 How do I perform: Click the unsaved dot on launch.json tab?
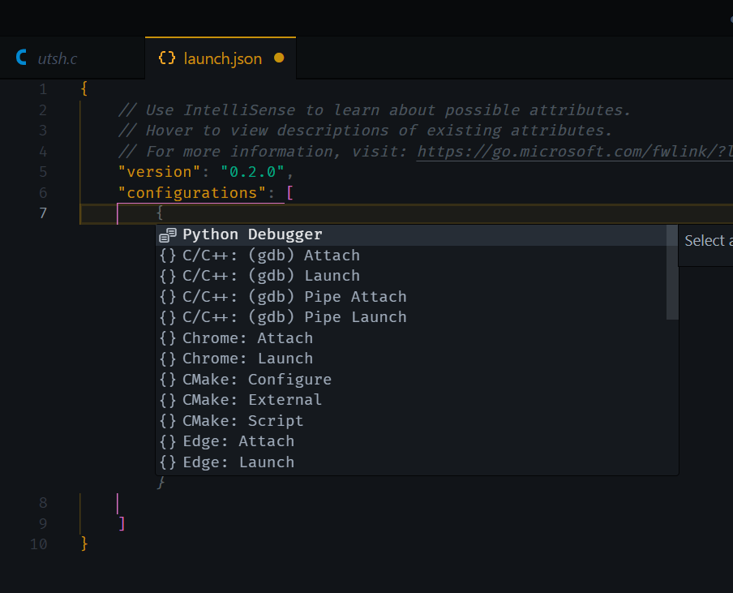pos(279,58)
